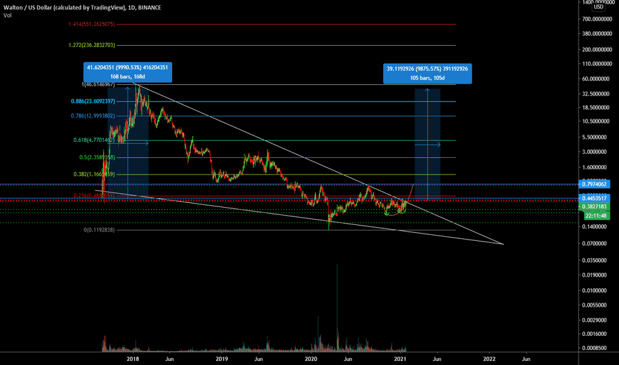This screenshot has height=365, width=619.
Task: Select the 168 bars, 168d measurement box
Action: click(128, 72)
